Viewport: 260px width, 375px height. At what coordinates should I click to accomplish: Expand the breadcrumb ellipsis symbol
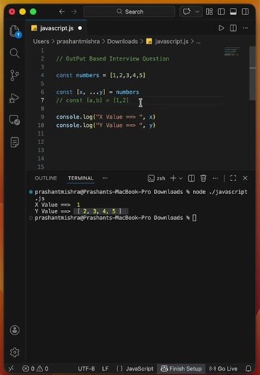tap(198, 42)
